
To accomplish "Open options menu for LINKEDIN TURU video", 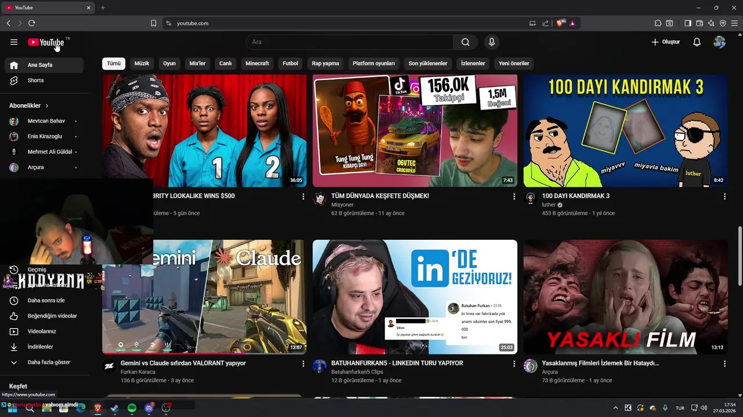I will (514, 364).
